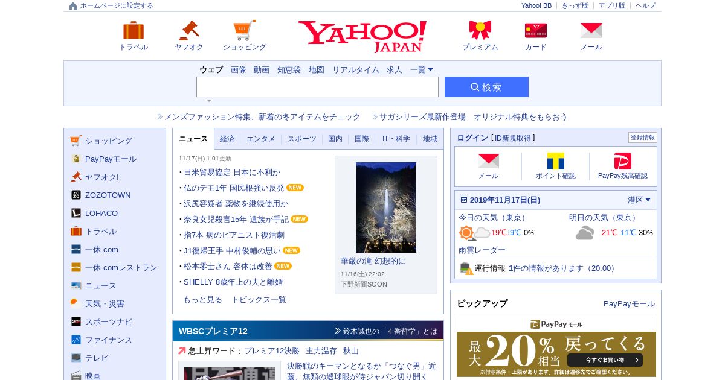Screen dimensions: 725x380
Task: Click the sidebar 一休.comレストラン icon
Action: pos(76,267)
